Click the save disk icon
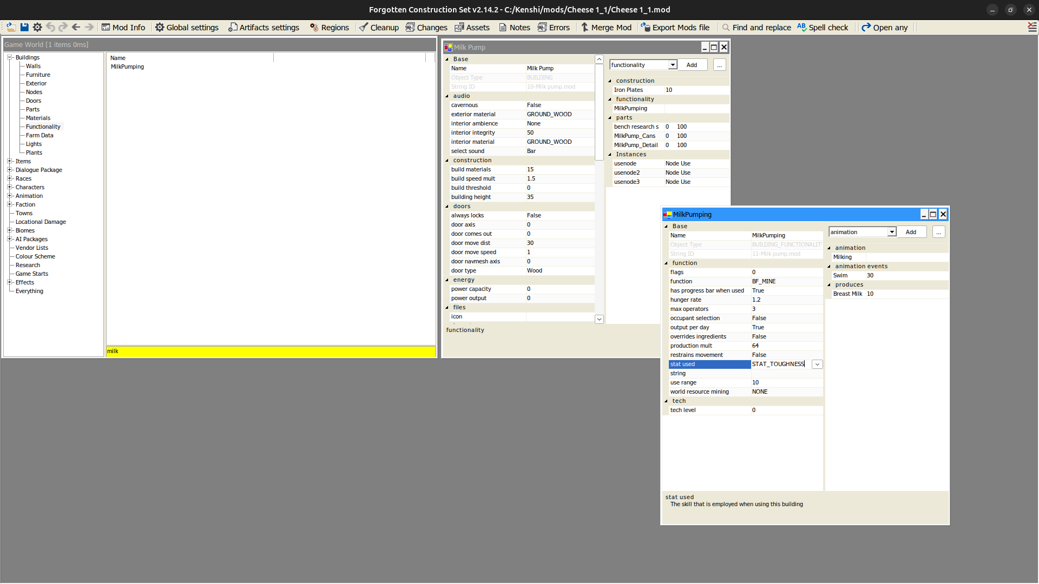The height and width of the screenshot is (584, 1039). 24,27
